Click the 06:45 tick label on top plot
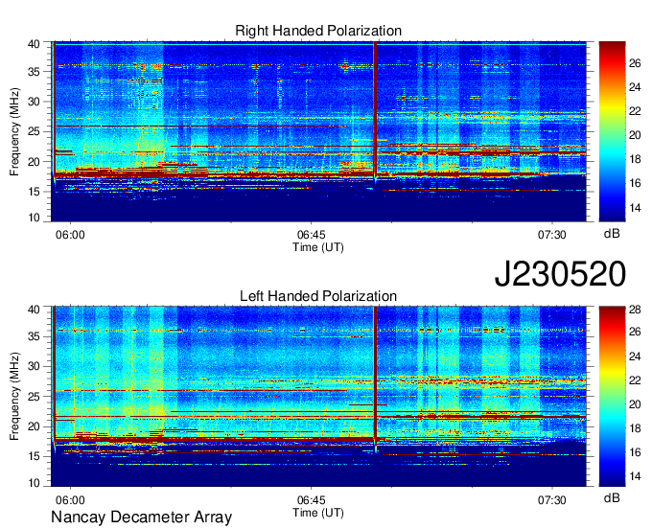Screen dimensions: 652x529 [312, 235]
